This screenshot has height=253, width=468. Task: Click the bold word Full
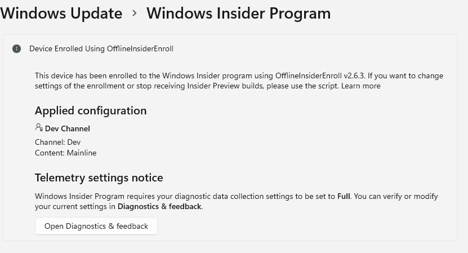[x=344, y=197]
